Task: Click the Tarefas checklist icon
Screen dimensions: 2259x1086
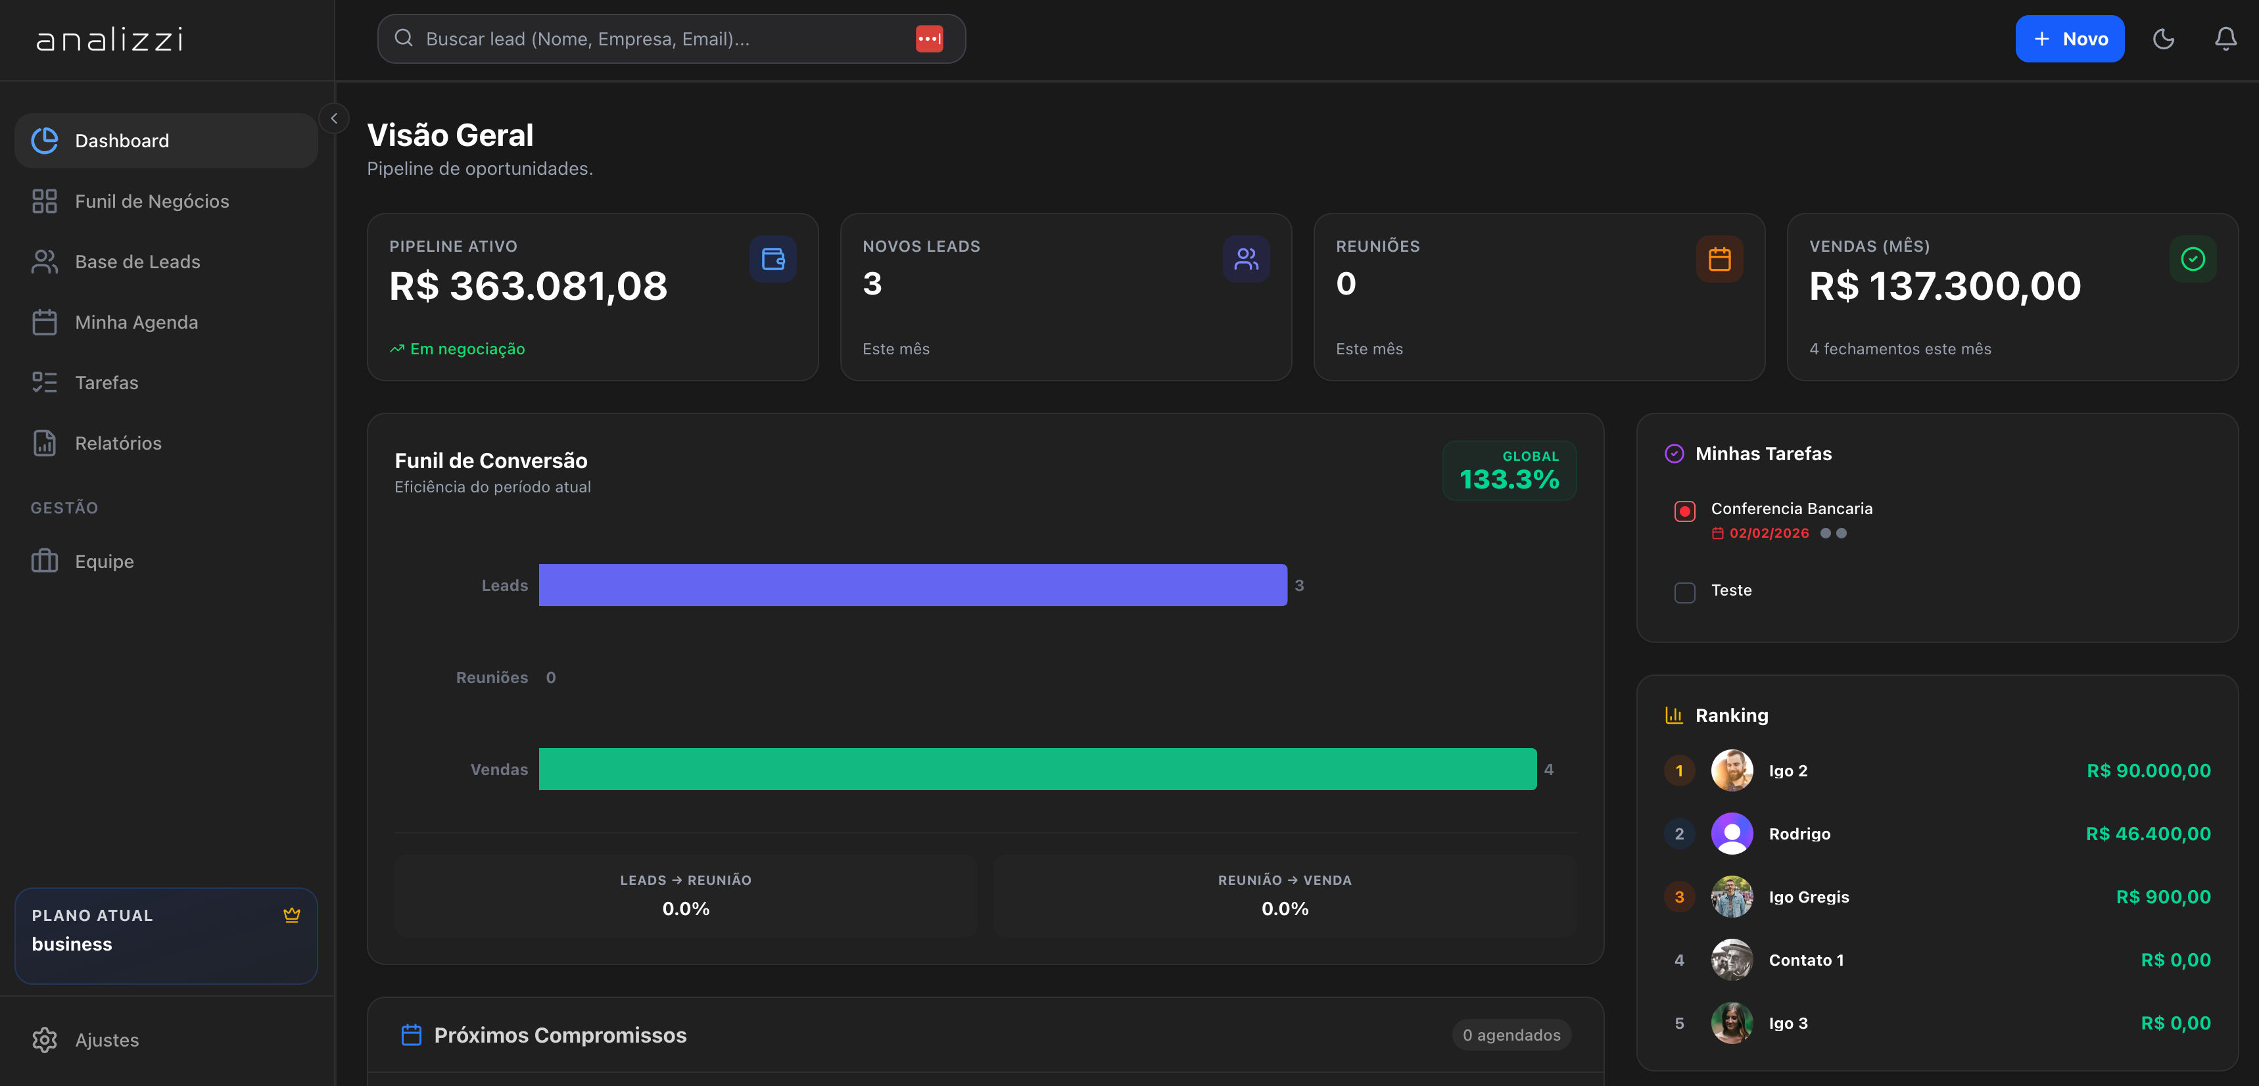Action: [x=45, y=382]
